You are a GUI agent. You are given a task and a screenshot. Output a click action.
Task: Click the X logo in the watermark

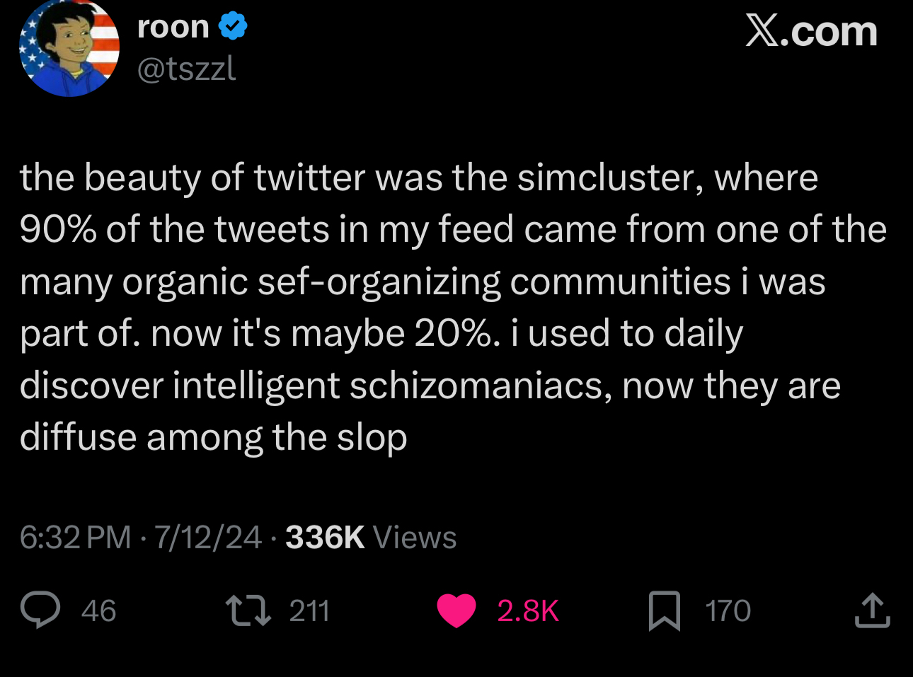pyautogui.click(x=762, y=32)
